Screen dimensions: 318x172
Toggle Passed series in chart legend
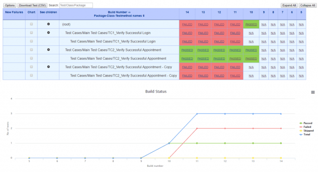(306, 123)
